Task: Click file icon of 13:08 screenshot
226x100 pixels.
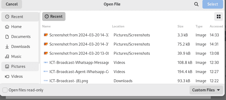Action: click(46, 53)
